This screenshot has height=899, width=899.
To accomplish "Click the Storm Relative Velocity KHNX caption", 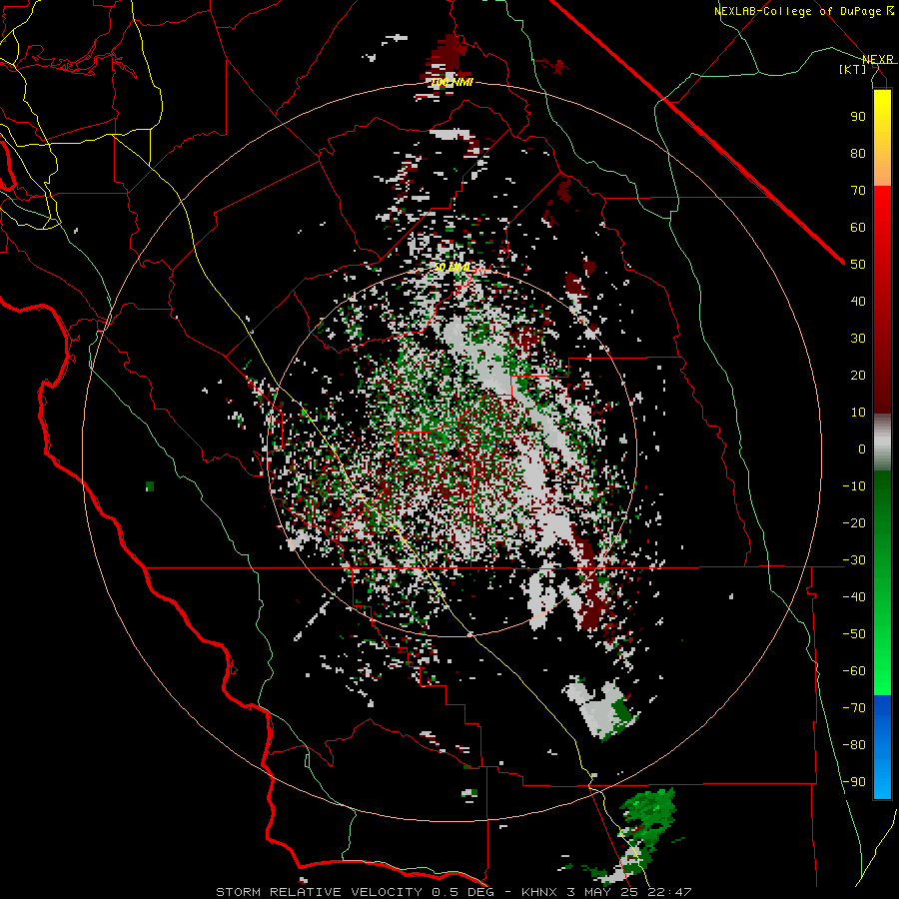I will tap(453, 892).
